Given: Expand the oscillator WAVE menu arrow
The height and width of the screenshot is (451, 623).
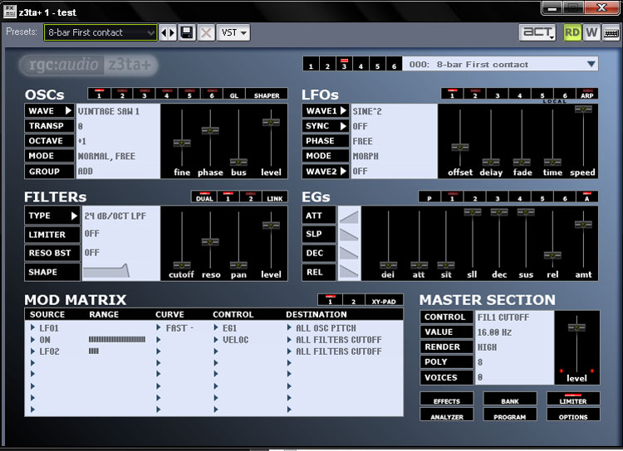Looking at the screenshot, I should click(68, 110).
